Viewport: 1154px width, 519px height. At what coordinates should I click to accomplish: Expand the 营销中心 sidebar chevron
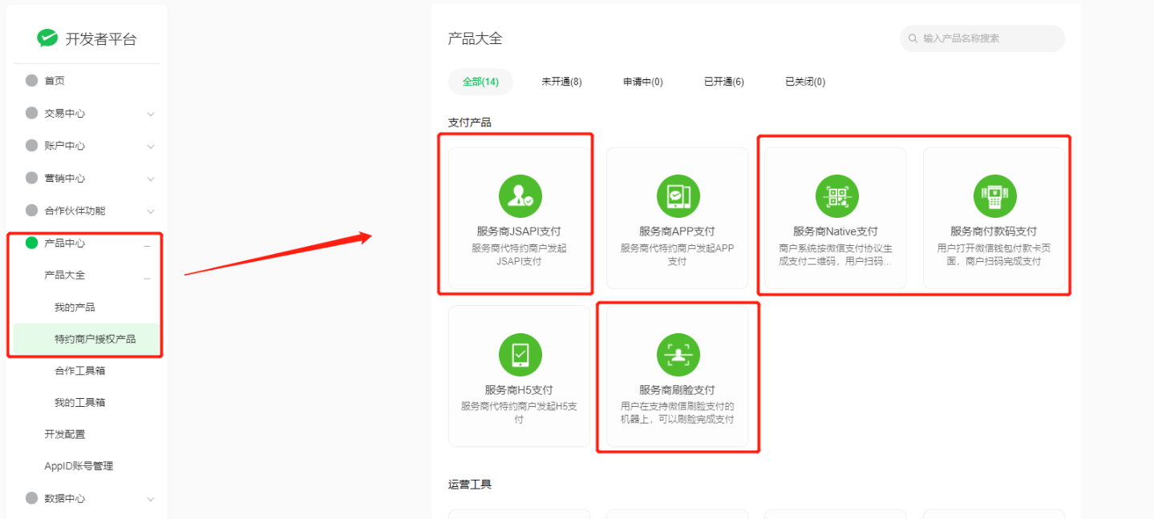point(151,179)
